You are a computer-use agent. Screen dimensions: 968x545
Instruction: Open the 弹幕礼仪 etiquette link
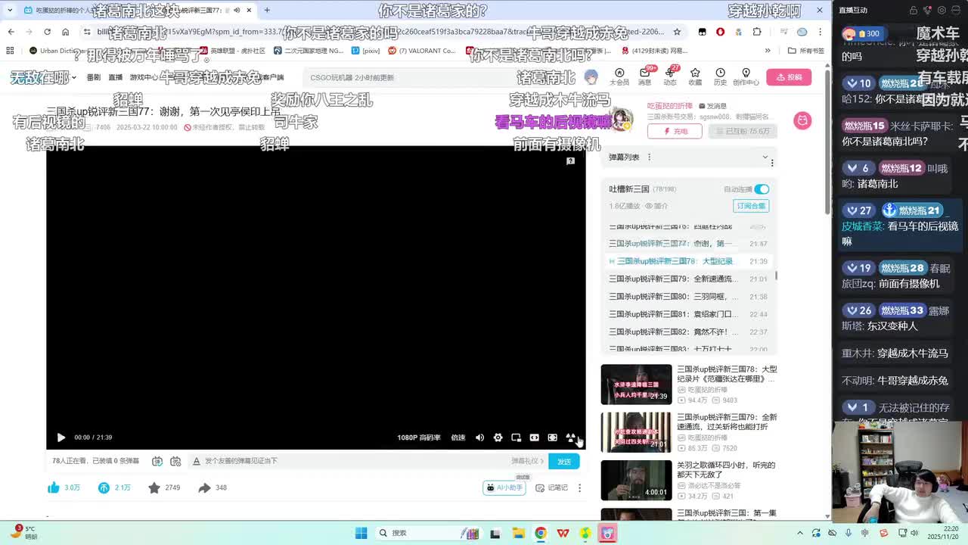(x=527, y=461)
